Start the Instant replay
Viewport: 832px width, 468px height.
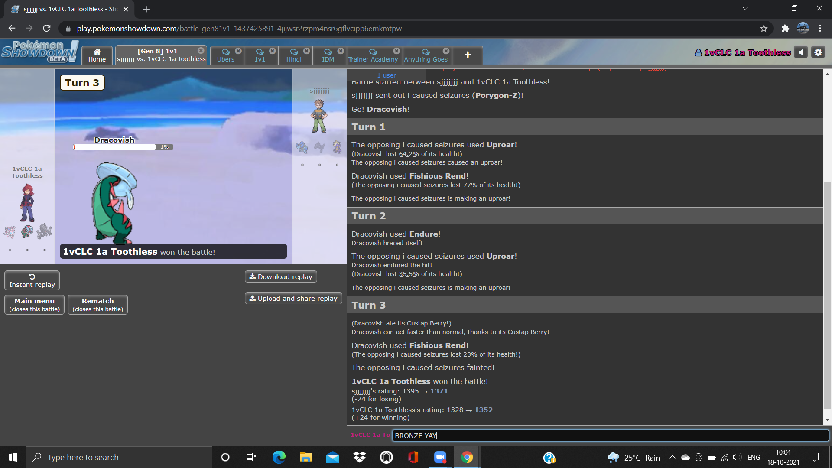(32, 280)
